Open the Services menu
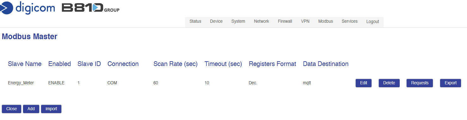The height and width of the screenshot is (120, 467). (349, 21)
